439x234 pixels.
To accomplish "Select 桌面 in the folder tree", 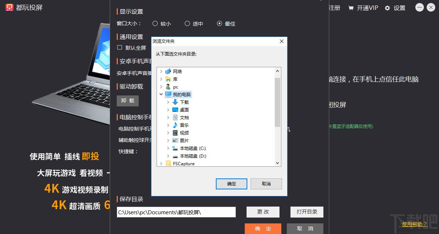I will [x=184, y=110].
